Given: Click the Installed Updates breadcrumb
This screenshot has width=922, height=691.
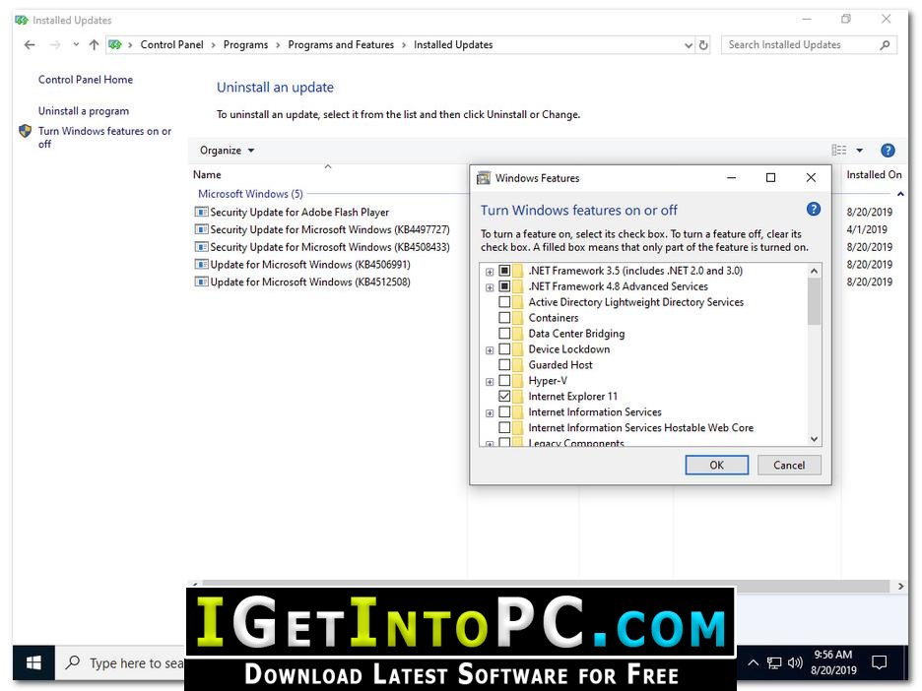Looking at the screenshot, I should (x=453, y=44).
